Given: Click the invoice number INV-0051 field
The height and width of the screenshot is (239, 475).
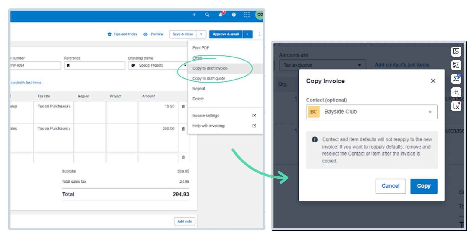Looking at the screenshot, I should [x=35, y=65].
